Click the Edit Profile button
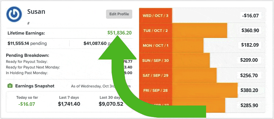This screenshot has height=119, width=274. point(119,14)
